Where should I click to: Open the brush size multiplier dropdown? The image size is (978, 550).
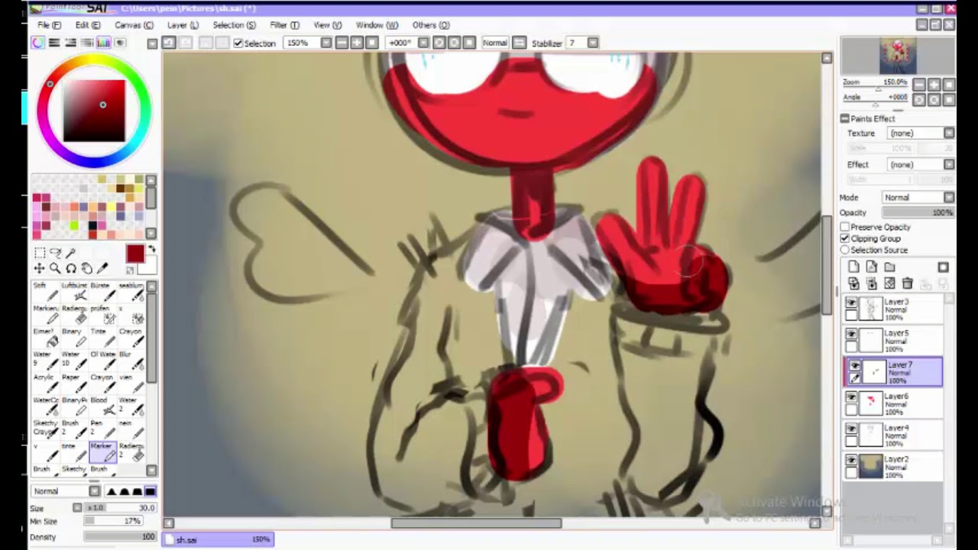pos(77,508)
